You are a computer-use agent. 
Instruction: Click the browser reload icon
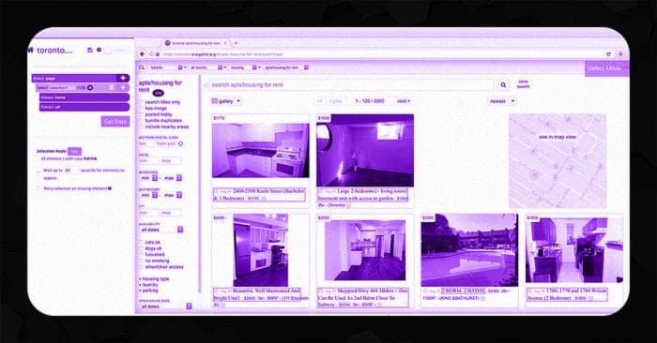coord(608,54)
